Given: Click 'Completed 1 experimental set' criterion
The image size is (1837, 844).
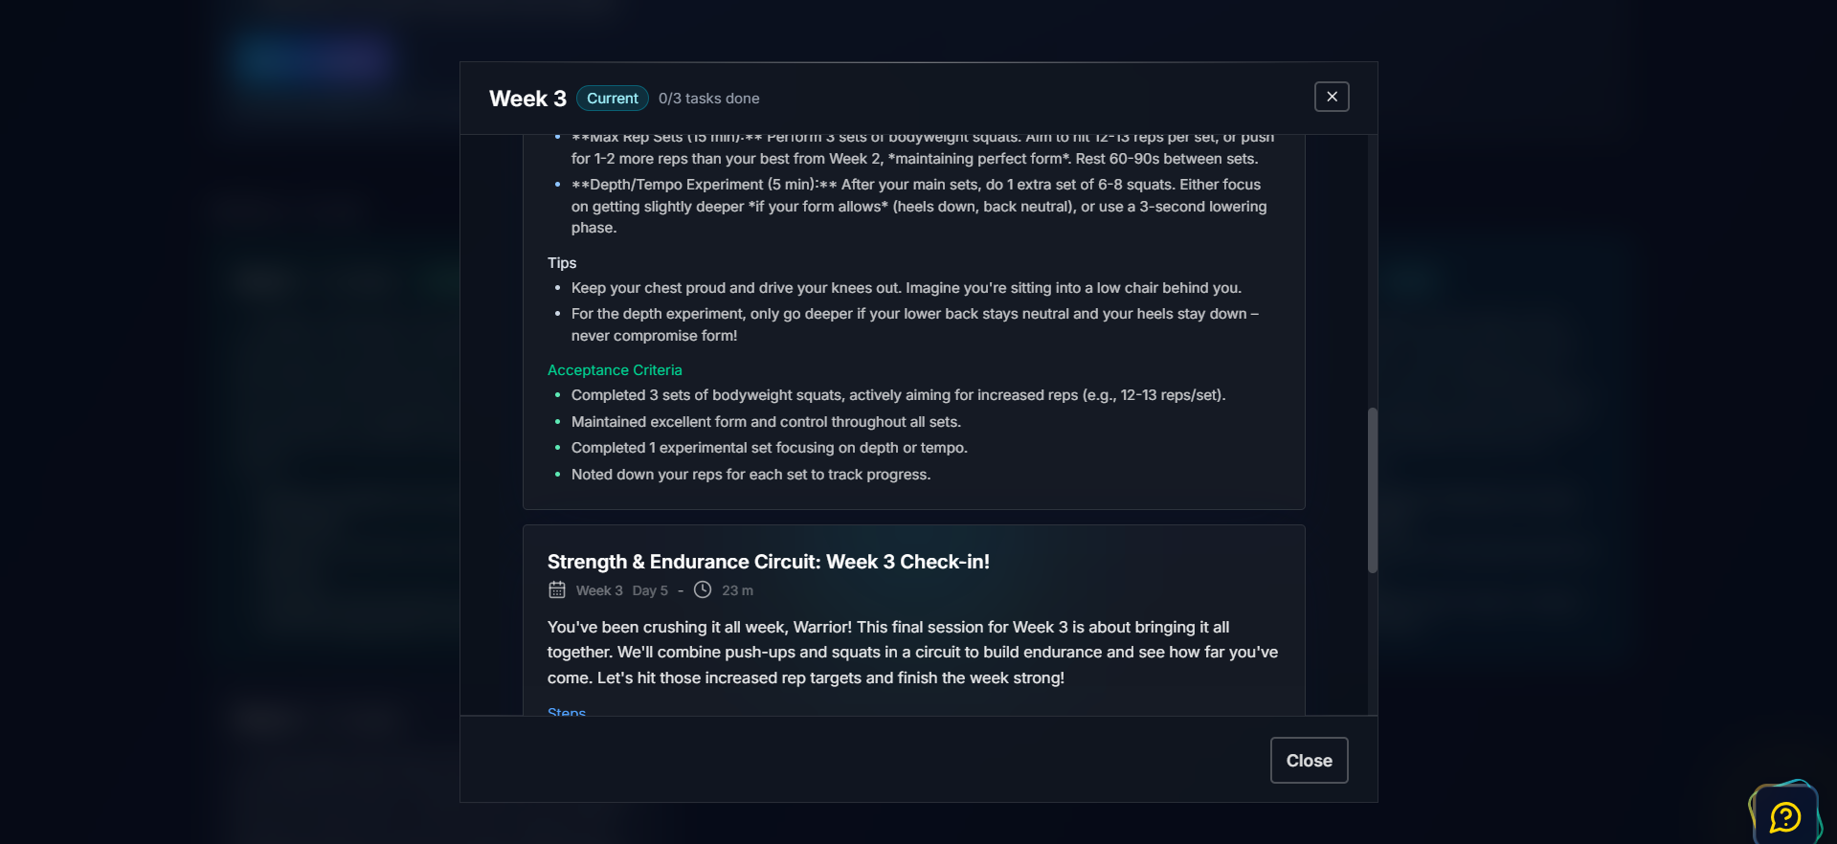Looking at the screenshot, I should pos(769,448).
